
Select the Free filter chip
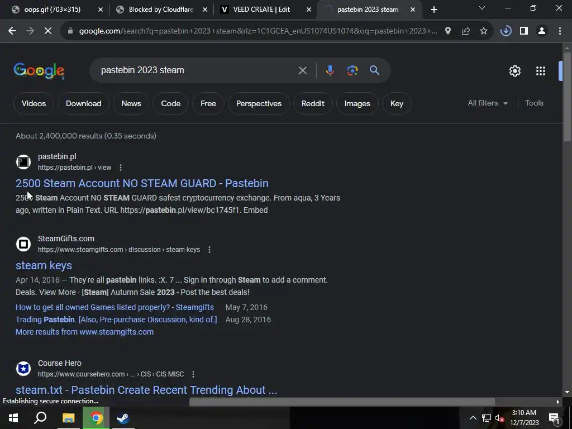pyautogui.click(x=208, y=103)
